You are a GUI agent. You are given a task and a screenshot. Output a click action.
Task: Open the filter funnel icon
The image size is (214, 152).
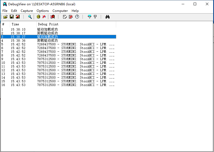tap(89, 17)
